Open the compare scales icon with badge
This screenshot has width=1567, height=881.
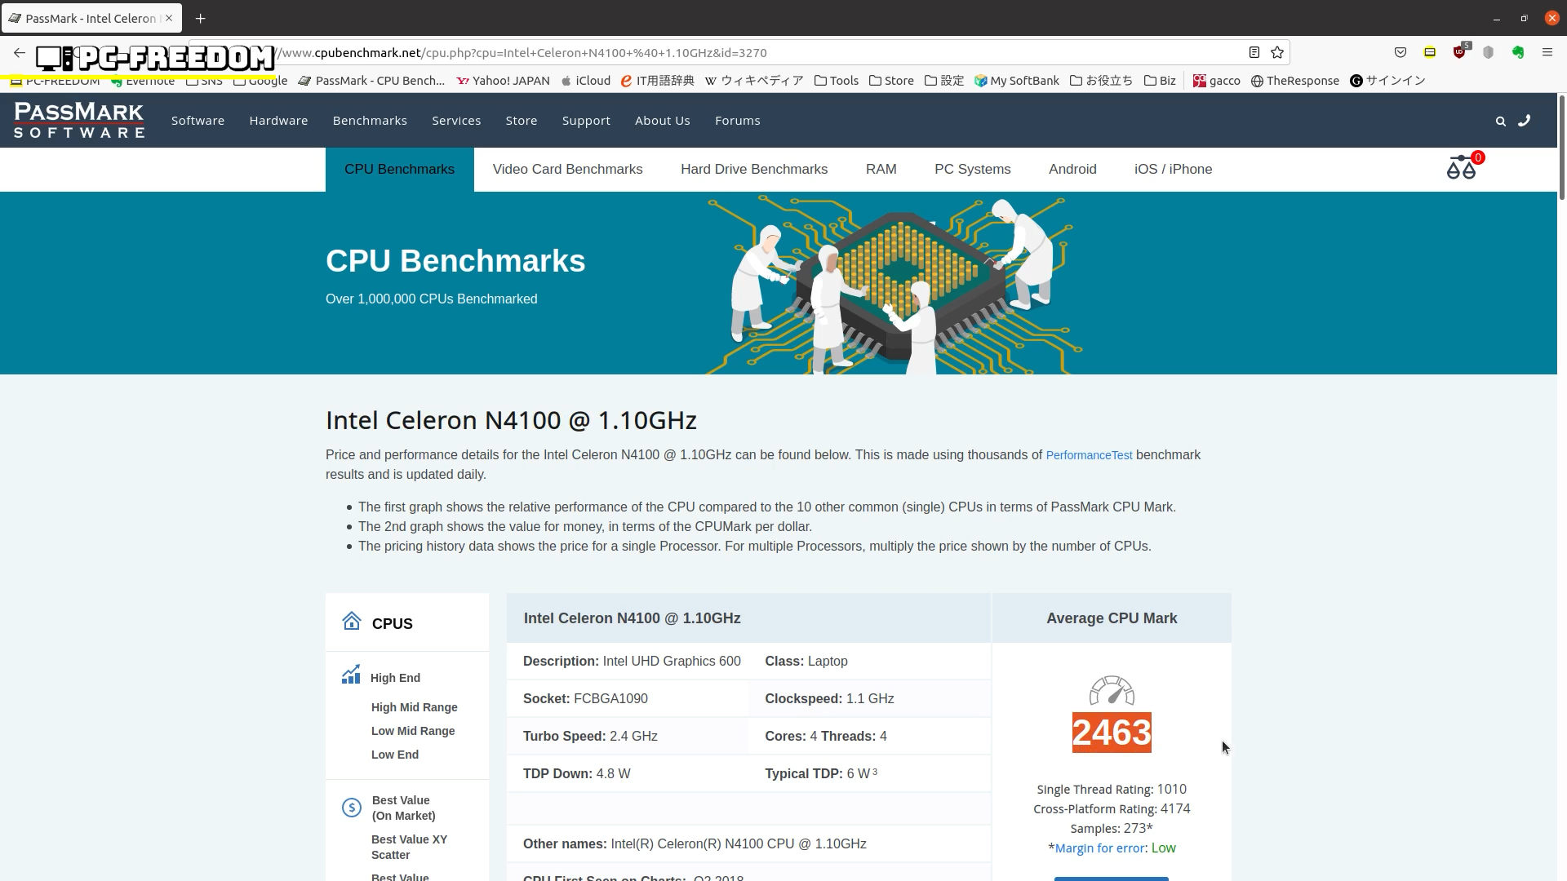[x=1461, y=168]
